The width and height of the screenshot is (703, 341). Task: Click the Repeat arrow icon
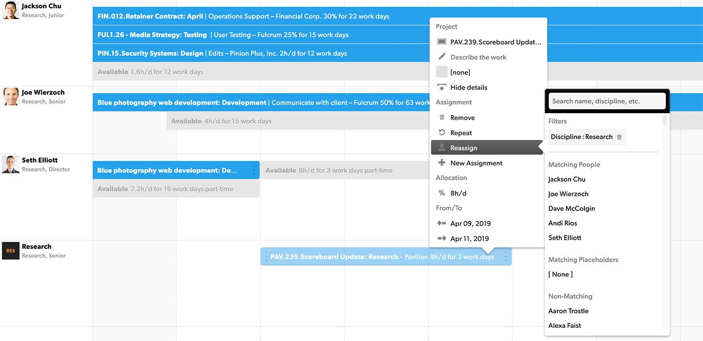(442, 133)
